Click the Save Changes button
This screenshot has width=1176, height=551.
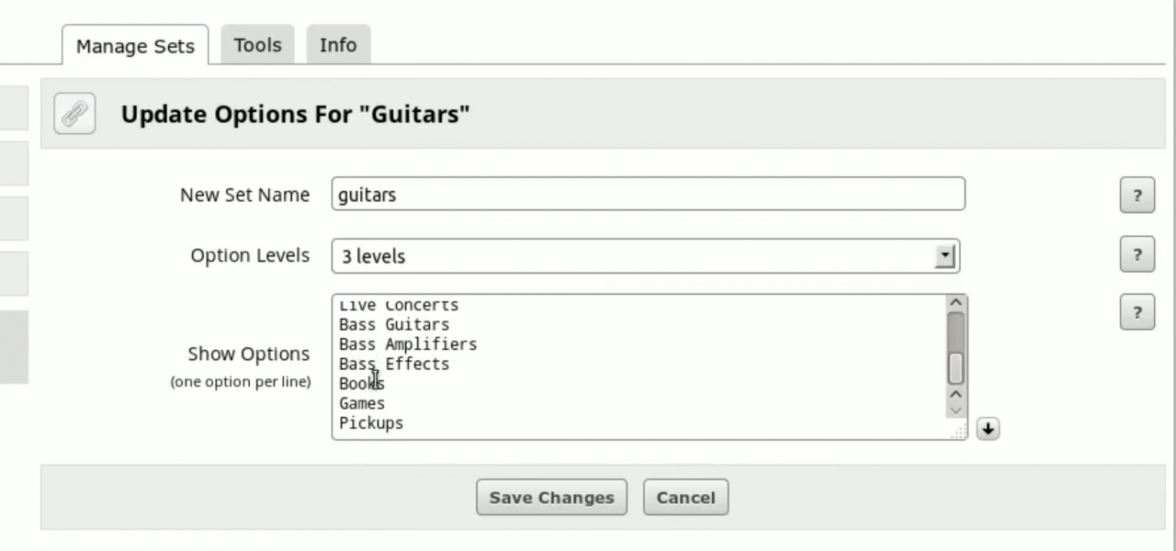[x=551, y=498]
